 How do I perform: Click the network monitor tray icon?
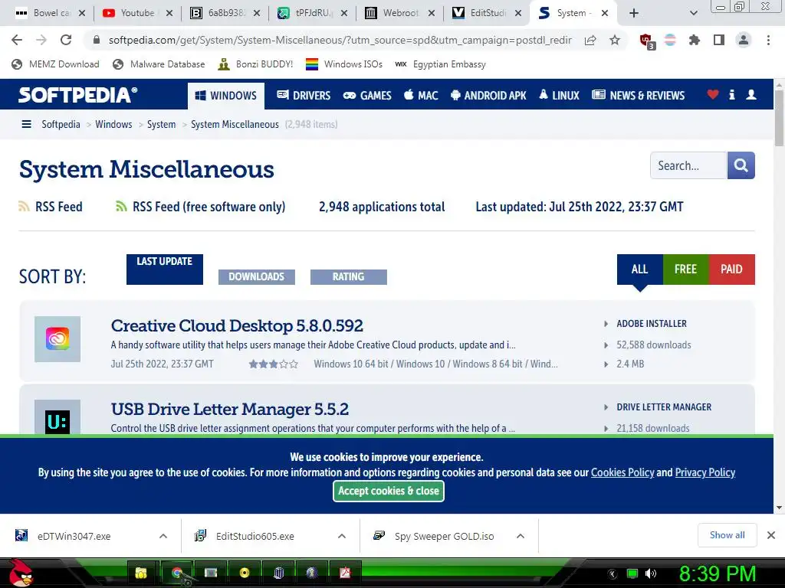coord(632,573)
